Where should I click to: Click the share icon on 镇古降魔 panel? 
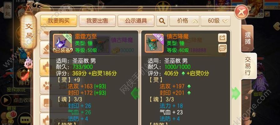click(222, 38)
